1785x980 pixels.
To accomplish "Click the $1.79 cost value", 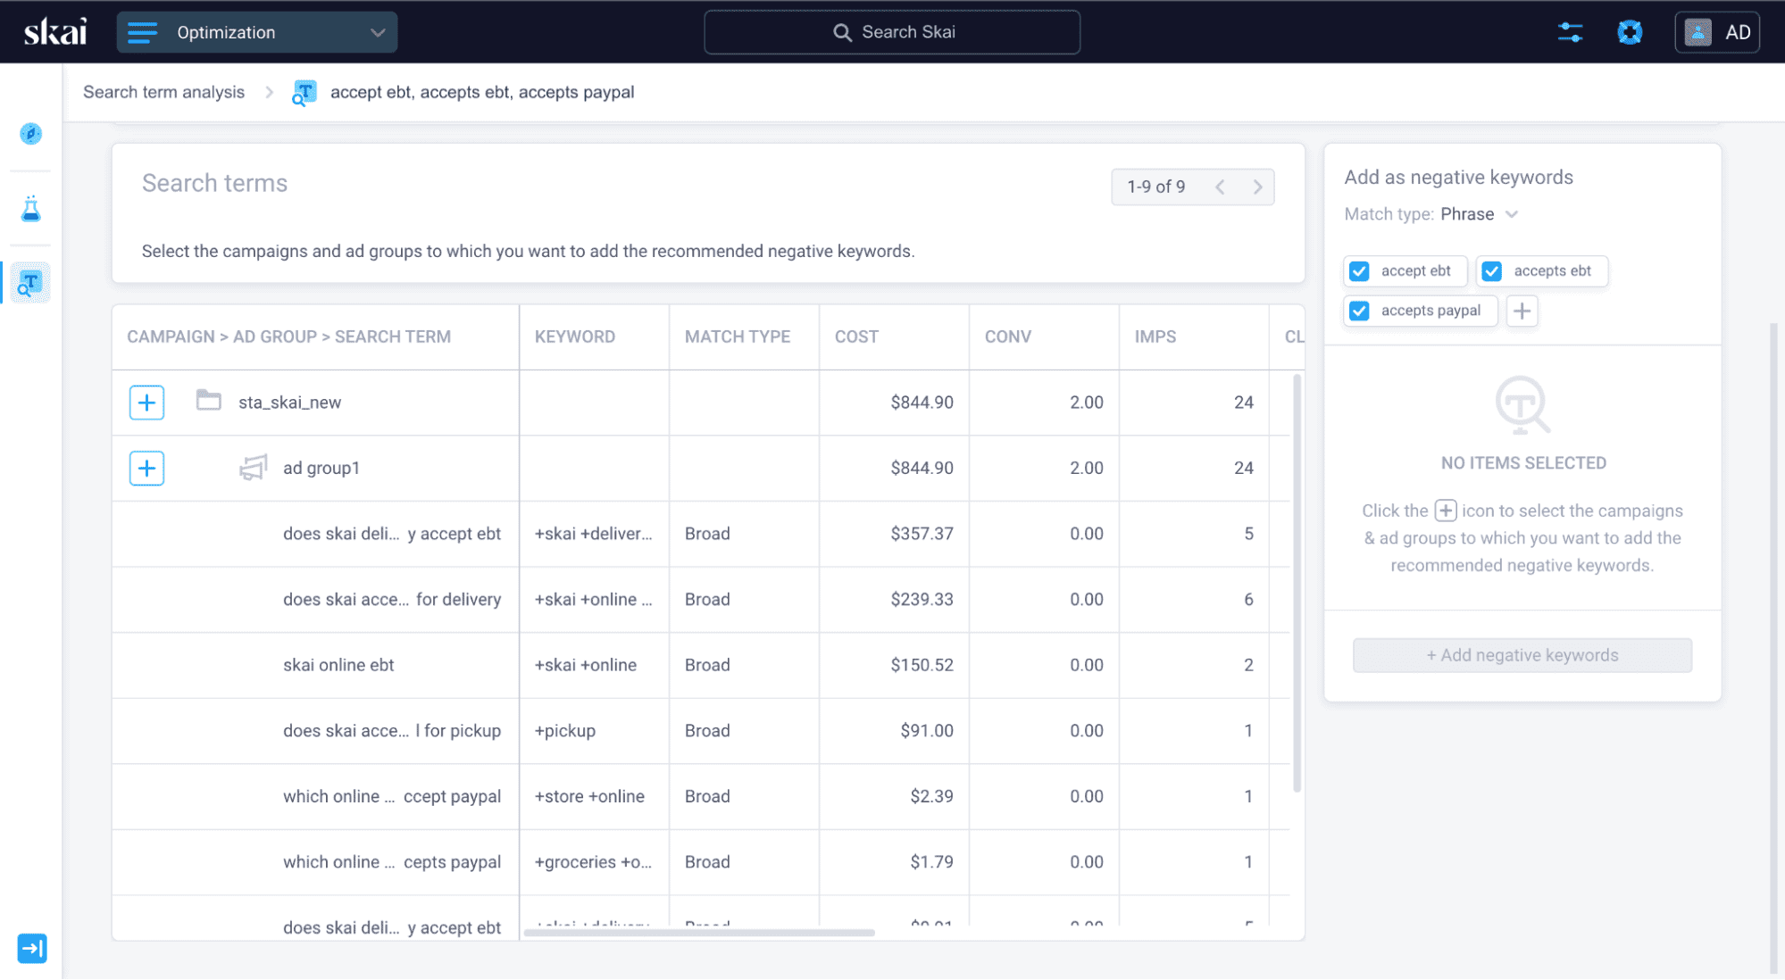I will 931,862.
